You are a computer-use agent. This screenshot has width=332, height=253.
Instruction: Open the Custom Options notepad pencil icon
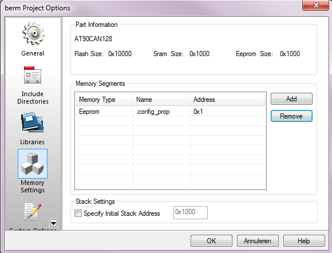click(x=33, y=212)
